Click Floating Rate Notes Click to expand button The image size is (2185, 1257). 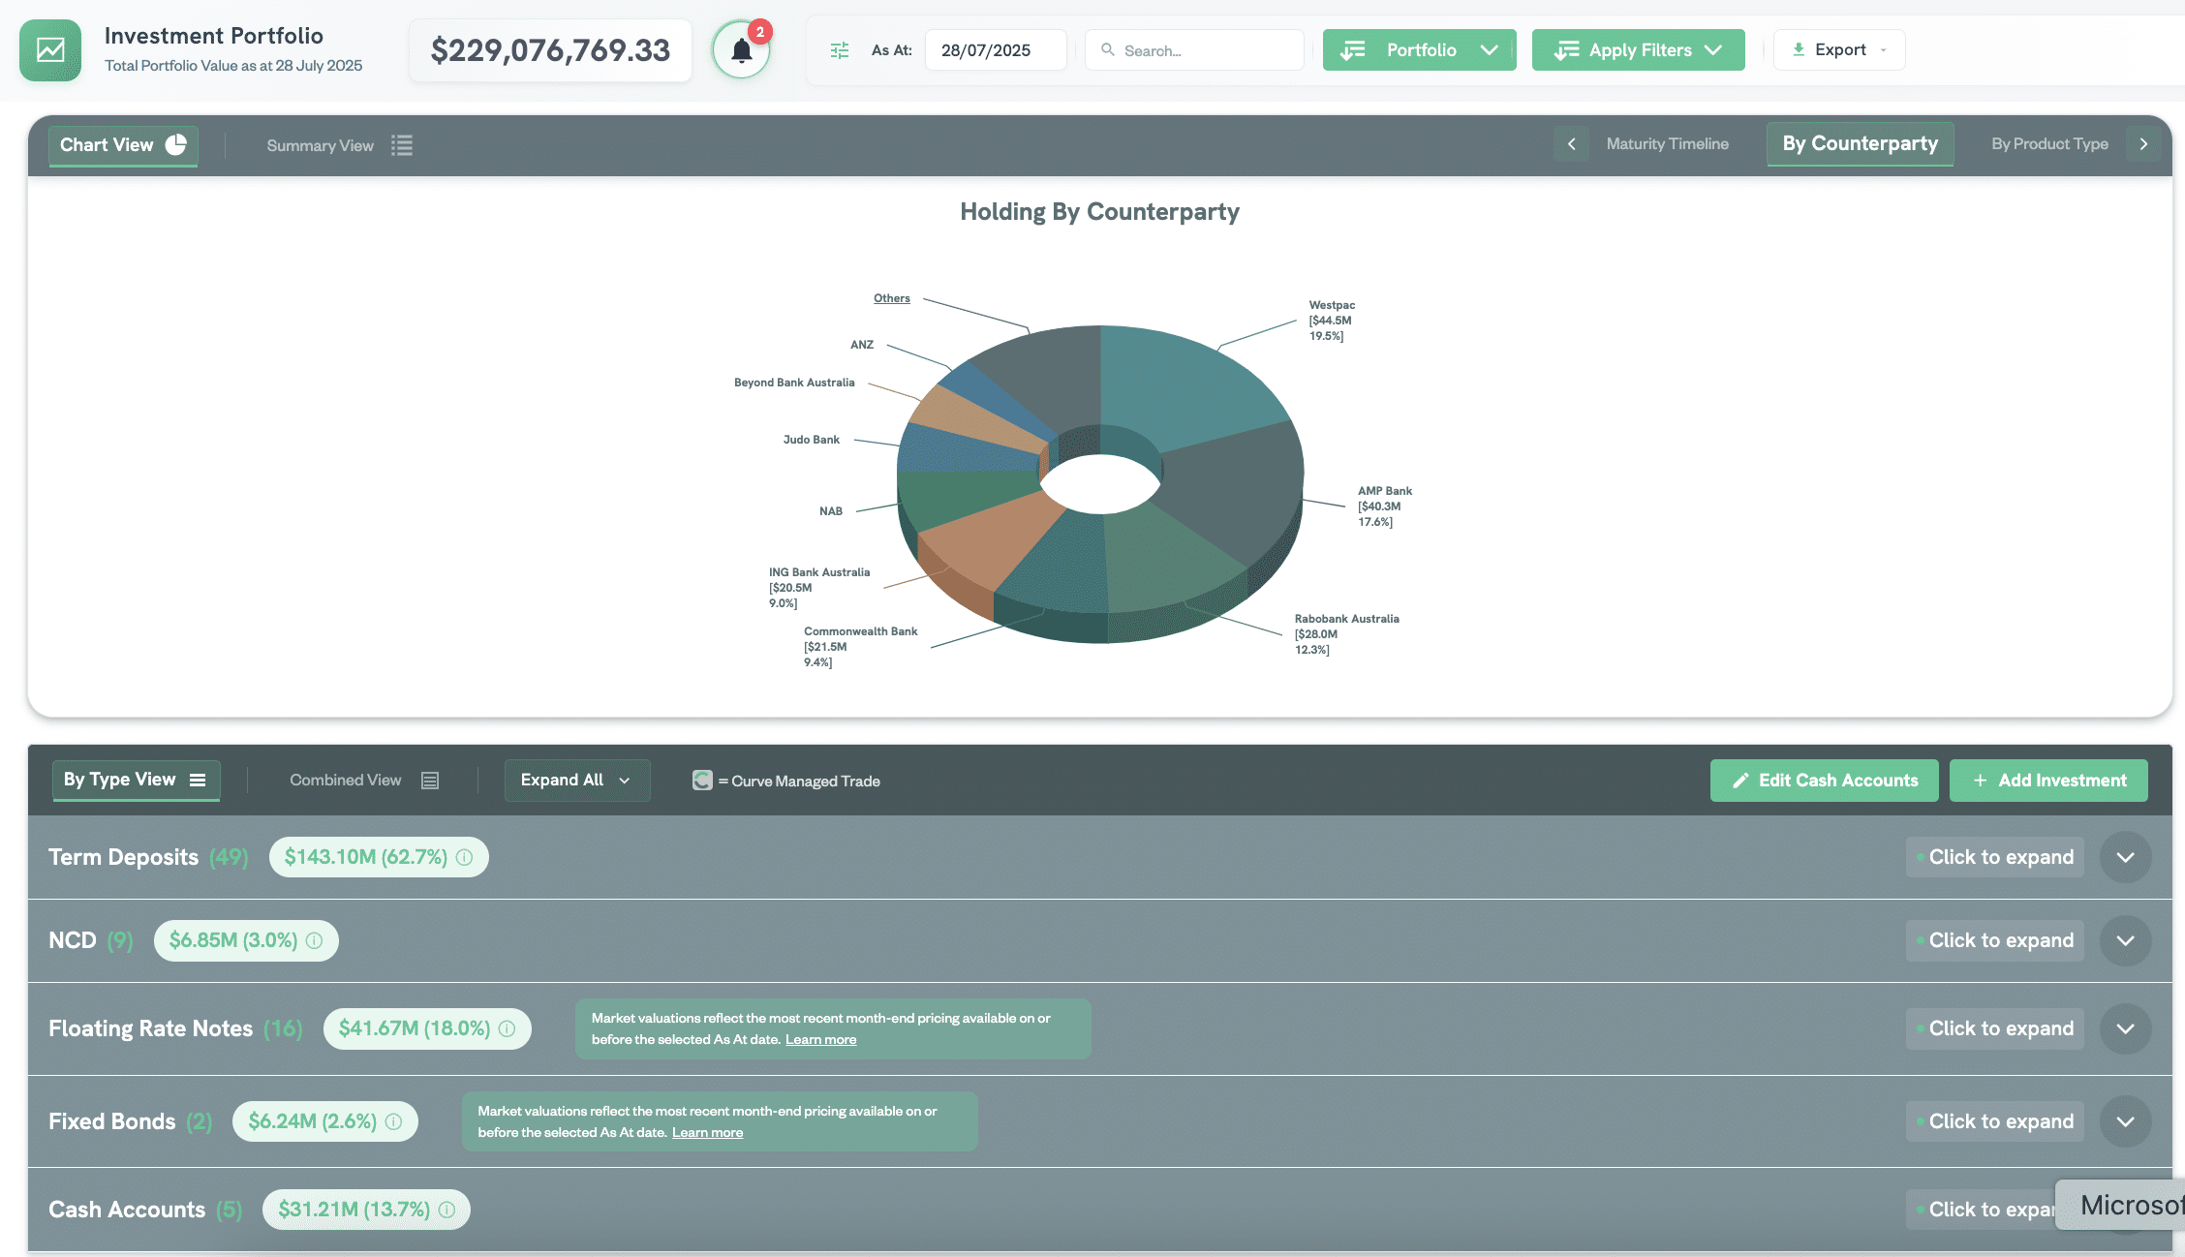(x=1995, y=1028)
